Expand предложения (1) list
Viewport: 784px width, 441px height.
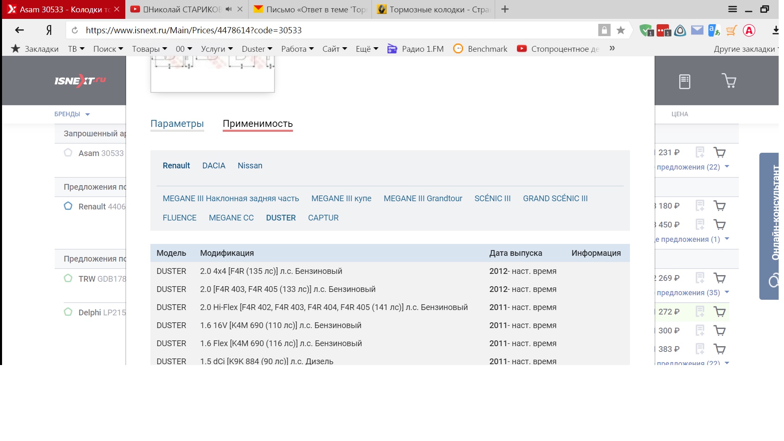click(x=692, y=239)
